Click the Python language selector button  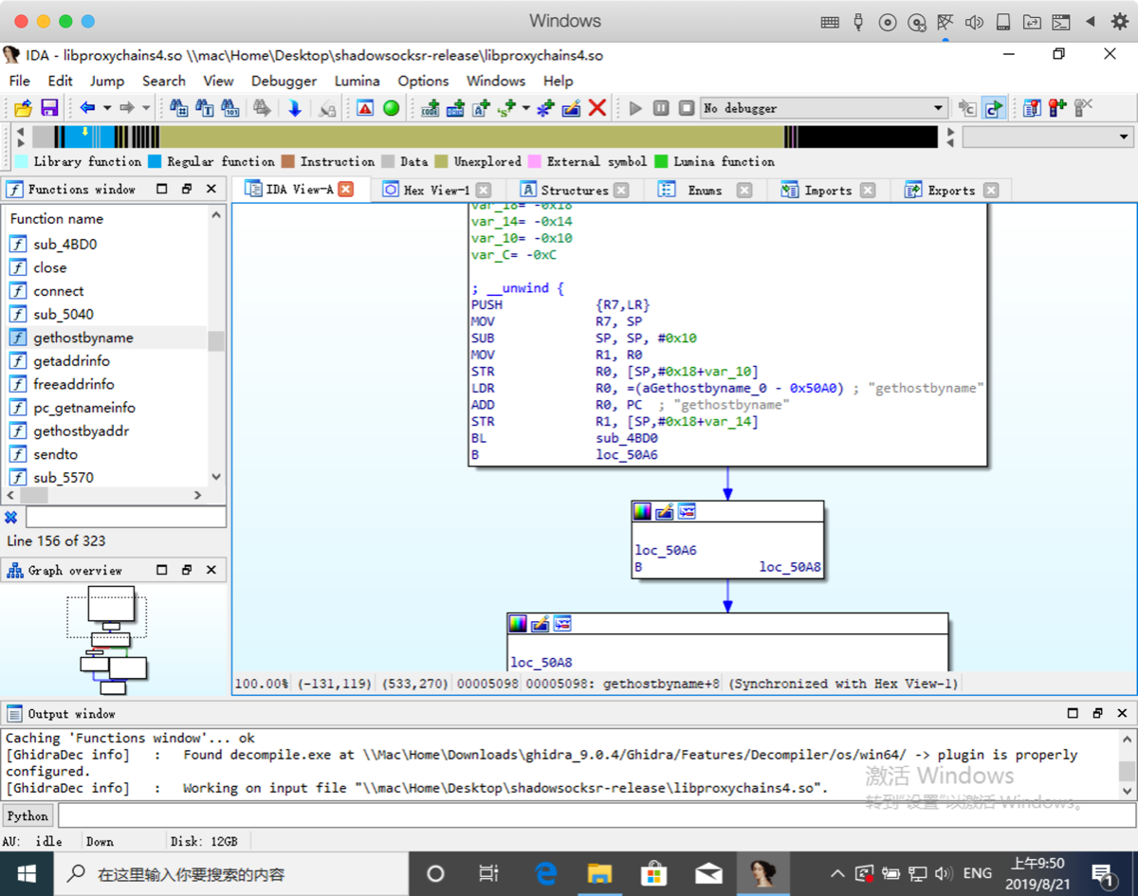(x=28, y=815)
